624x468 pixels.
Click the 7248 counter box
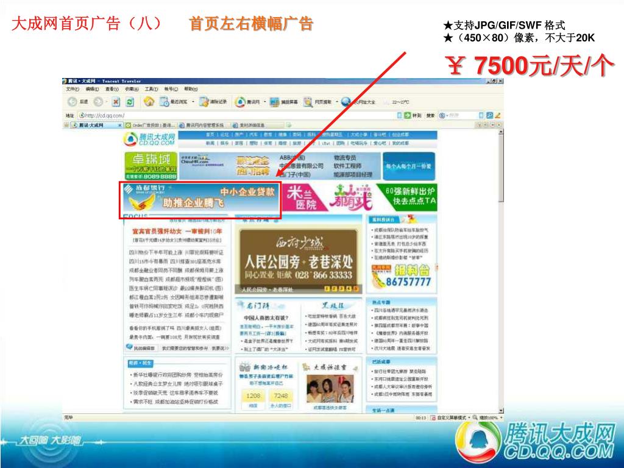pyautogui.click(x=280, y=395)
